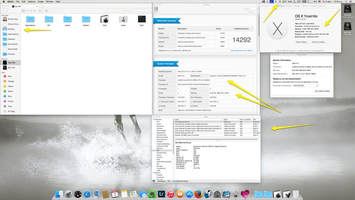The height and width of the screenshot is (200, 355).
Task: Click Wi-Fi icon in menu bar
Action: click(280, 1)
